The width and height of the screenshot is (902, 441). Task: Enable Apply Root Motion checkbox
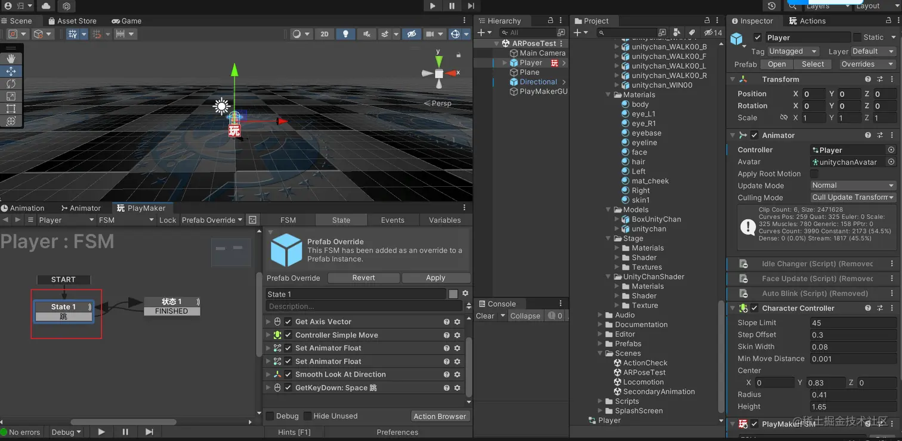click(x=814, y=174)
